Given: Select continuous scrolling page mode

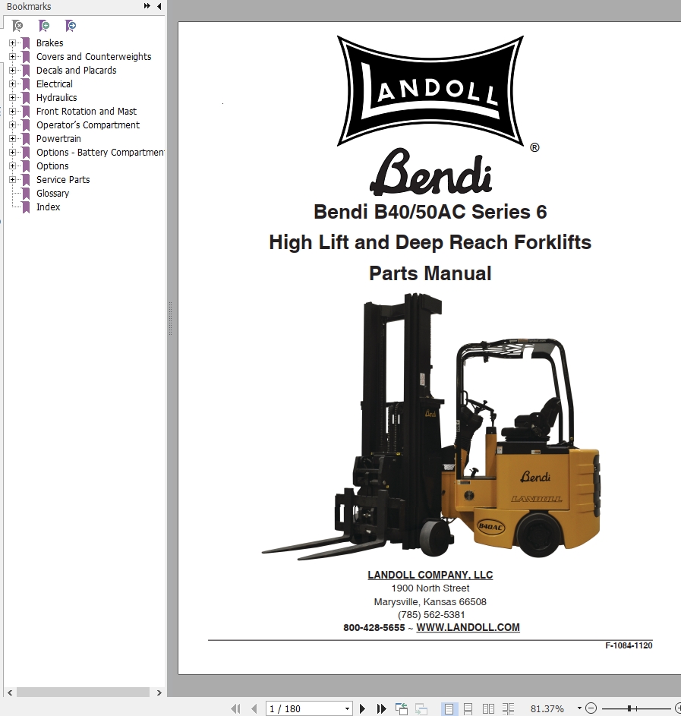Looking at the screenshot, I should pyautogui.click(x=468, y=708).
